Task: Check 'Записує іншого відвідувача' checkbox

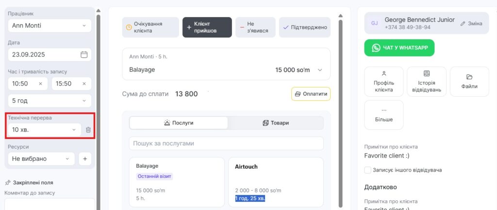Action: point(368,170)
